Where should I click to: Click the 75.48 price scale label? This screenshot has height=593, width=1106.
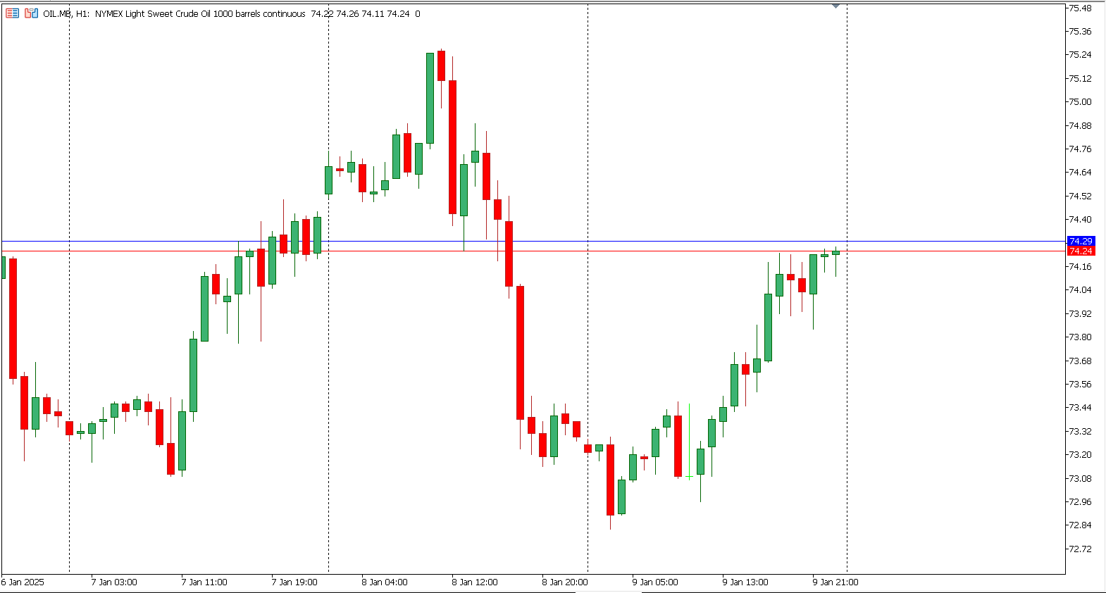[1080, 8]
